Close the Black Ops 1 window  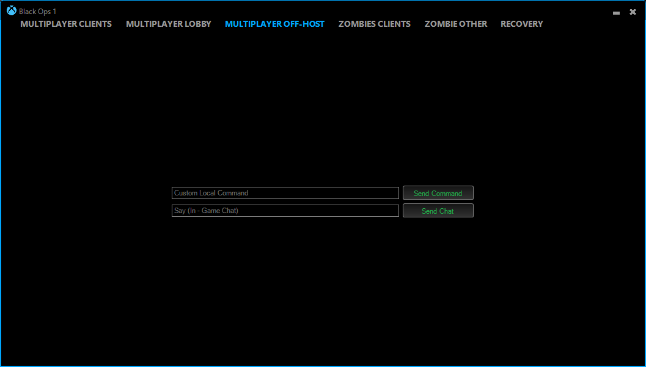pyautogui.click(x=633, y=12)
